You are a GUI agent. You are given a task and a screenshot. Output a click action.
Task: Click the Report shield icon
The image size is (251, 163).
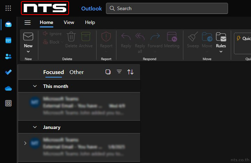[106, 36]
